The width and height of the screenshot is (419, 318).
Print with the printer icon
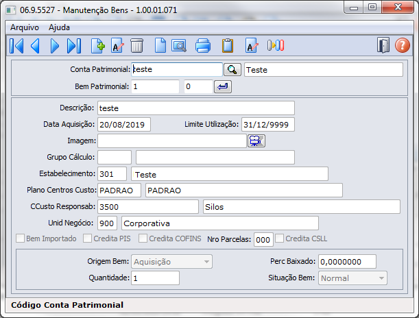click(203, 46)
